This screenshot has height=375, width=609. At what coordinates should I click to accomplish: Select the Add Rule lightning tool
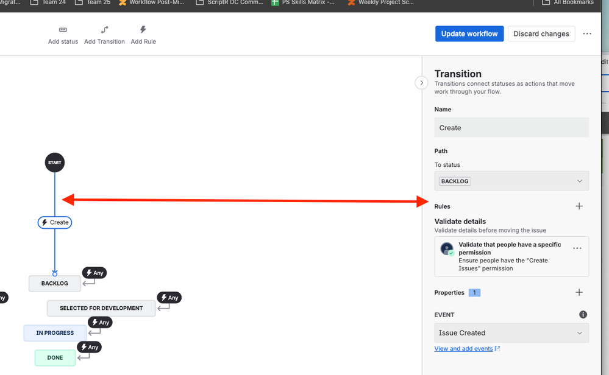[143, 34]
